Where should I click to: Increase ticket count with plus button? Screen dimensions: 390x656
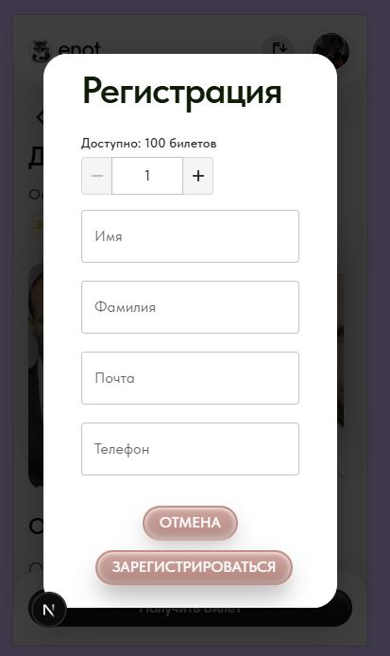pyautogui.click(x=197, y=176)
